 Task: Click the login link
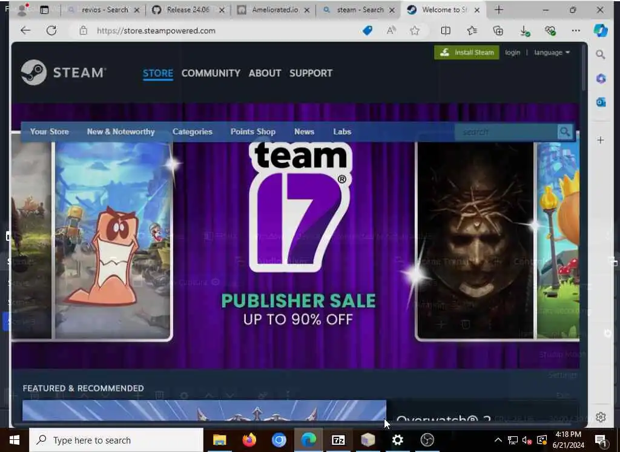[x=512, y=53]
